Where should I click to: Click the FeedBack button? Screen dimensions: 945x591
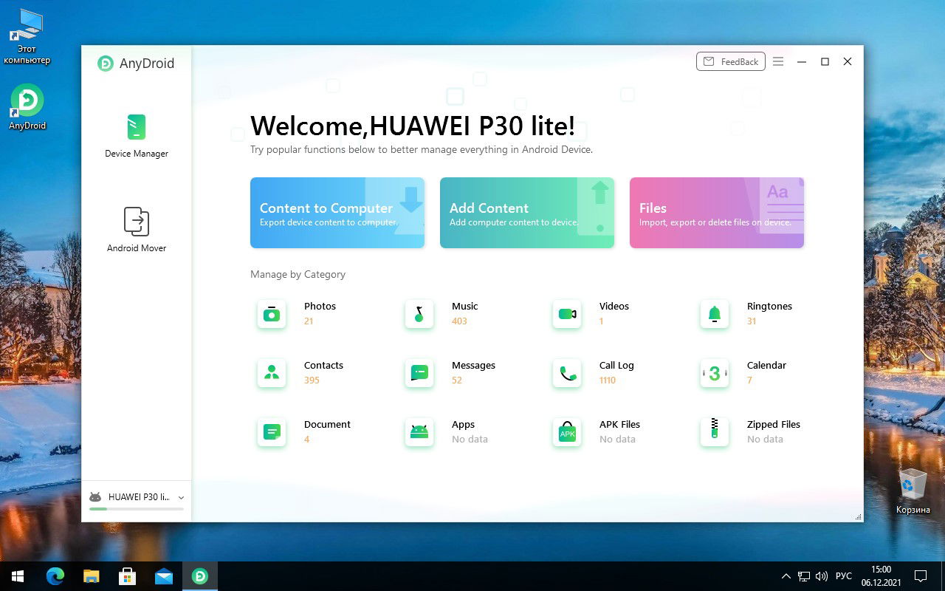tap(730, 61)
